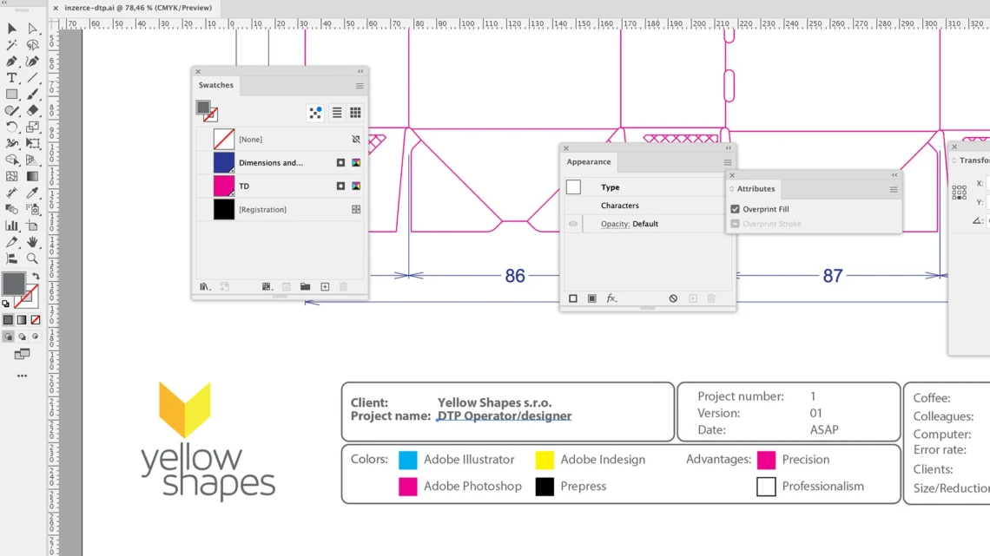Select the Magic Wand tool
The image size is (990, 556).
[11, 45]
